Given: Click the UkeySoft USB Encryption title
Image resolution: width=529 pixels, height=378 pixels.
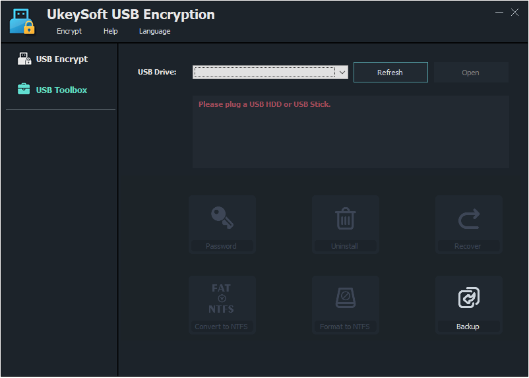Looking at the screenshot, I should pyautogui.click(x=131, y=15).
